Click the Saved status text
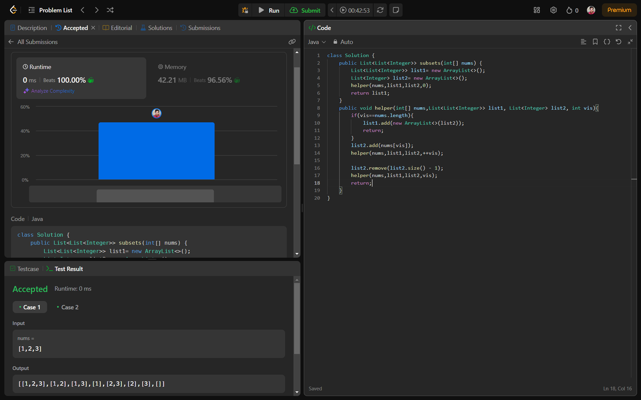Viewport: 641px width, 400px height. 315,388
